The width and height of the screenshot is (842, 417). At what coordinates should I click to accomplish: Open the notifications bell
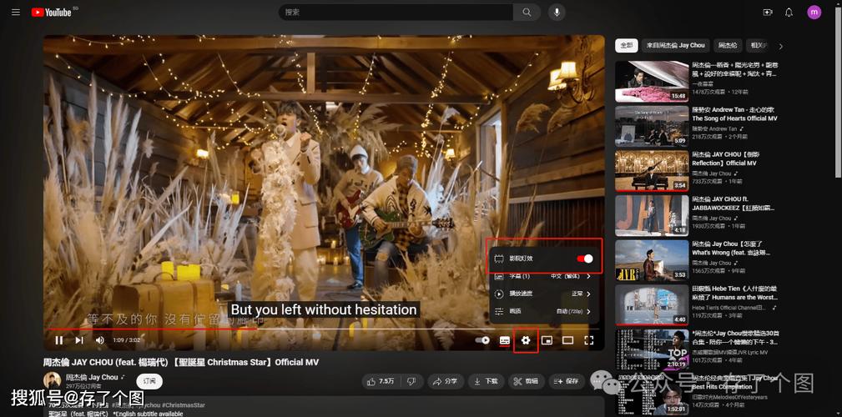[789, 13]
